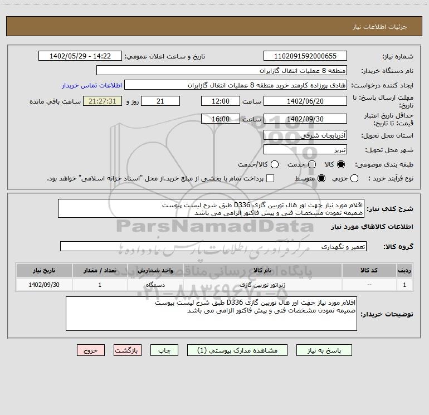This screenshot has height=415, width=429.
Task: Click price validity time 16:00
Action: tap(221, 119)
